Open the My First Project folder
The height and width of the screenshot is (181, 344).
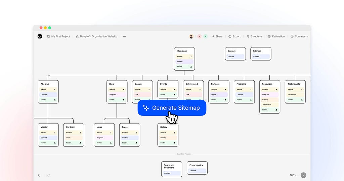pyautogui.click(x=58, y=36)
